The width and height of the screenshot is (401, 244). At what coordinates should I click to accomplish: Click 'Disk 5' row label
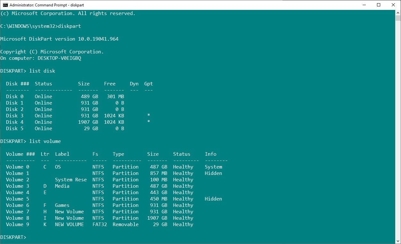[15, 129]
